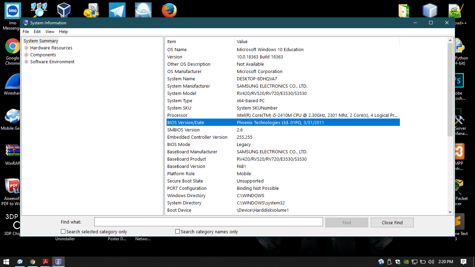Click the Close Find button
Viewport: 475px width, 267px height.
392,222
